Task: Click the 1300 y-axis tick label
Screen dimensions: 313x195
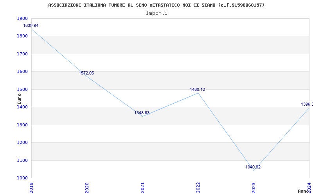Action: coord(22,125)
